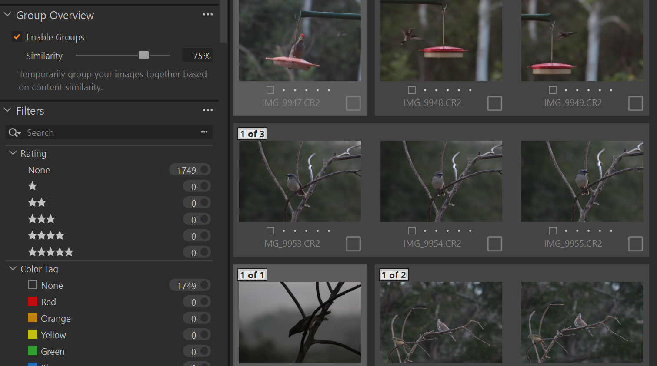The image size is (657, 366).
Task: Click the Similarity slider handle
Action: [144, 55]
